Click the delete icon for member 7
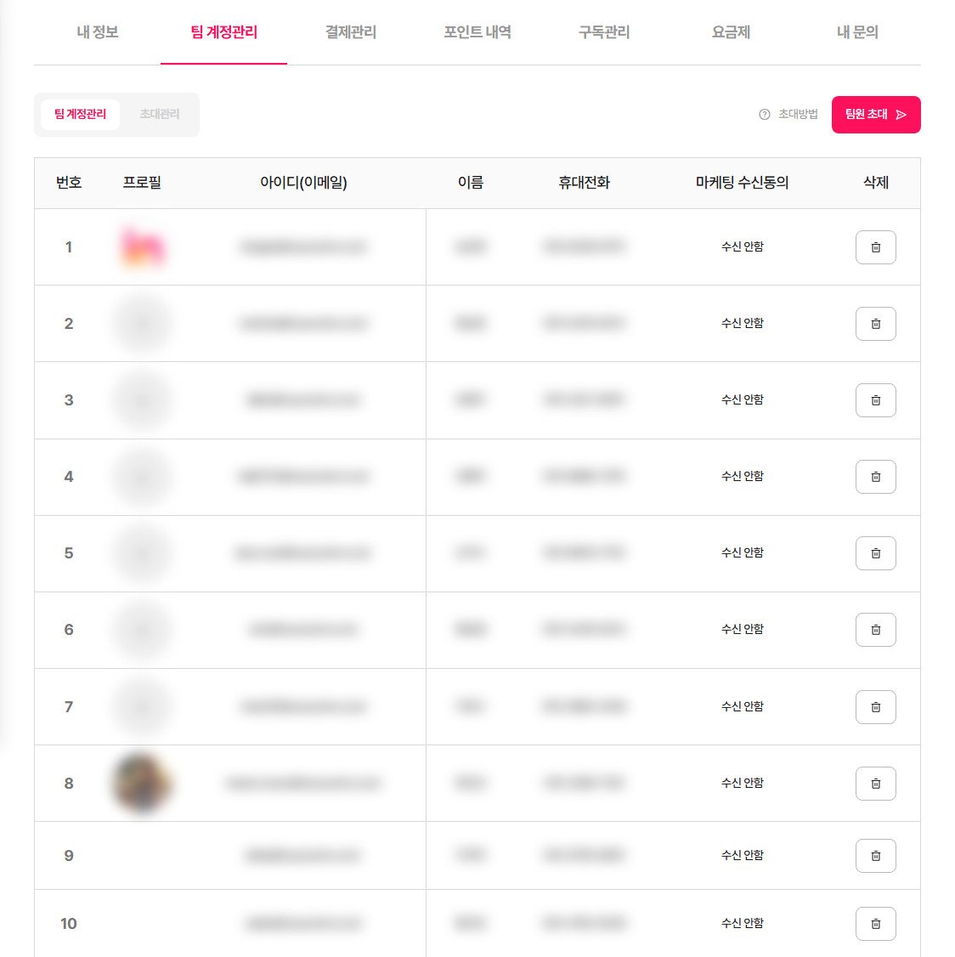Viewport: 955px width, 957px height. (x=875, y=706)
